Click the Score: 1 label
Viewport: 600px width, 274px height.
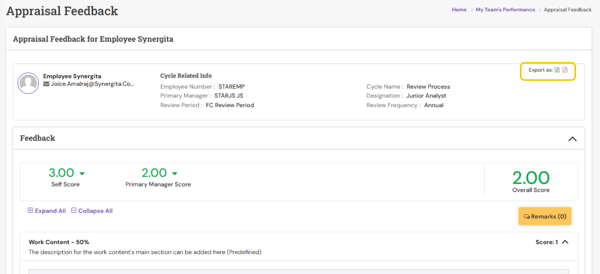tap(547, 242)
